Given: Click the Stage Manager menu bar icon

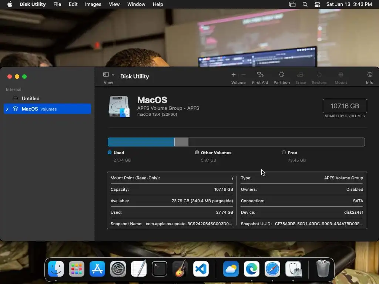Looking at the screenshot, I should [292, 4].
